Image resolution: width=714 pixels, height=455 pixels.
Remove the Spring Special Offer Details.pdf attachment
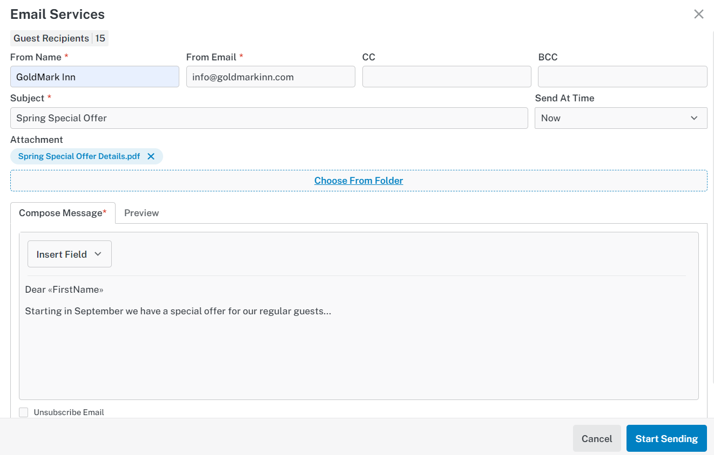[151, 156]
